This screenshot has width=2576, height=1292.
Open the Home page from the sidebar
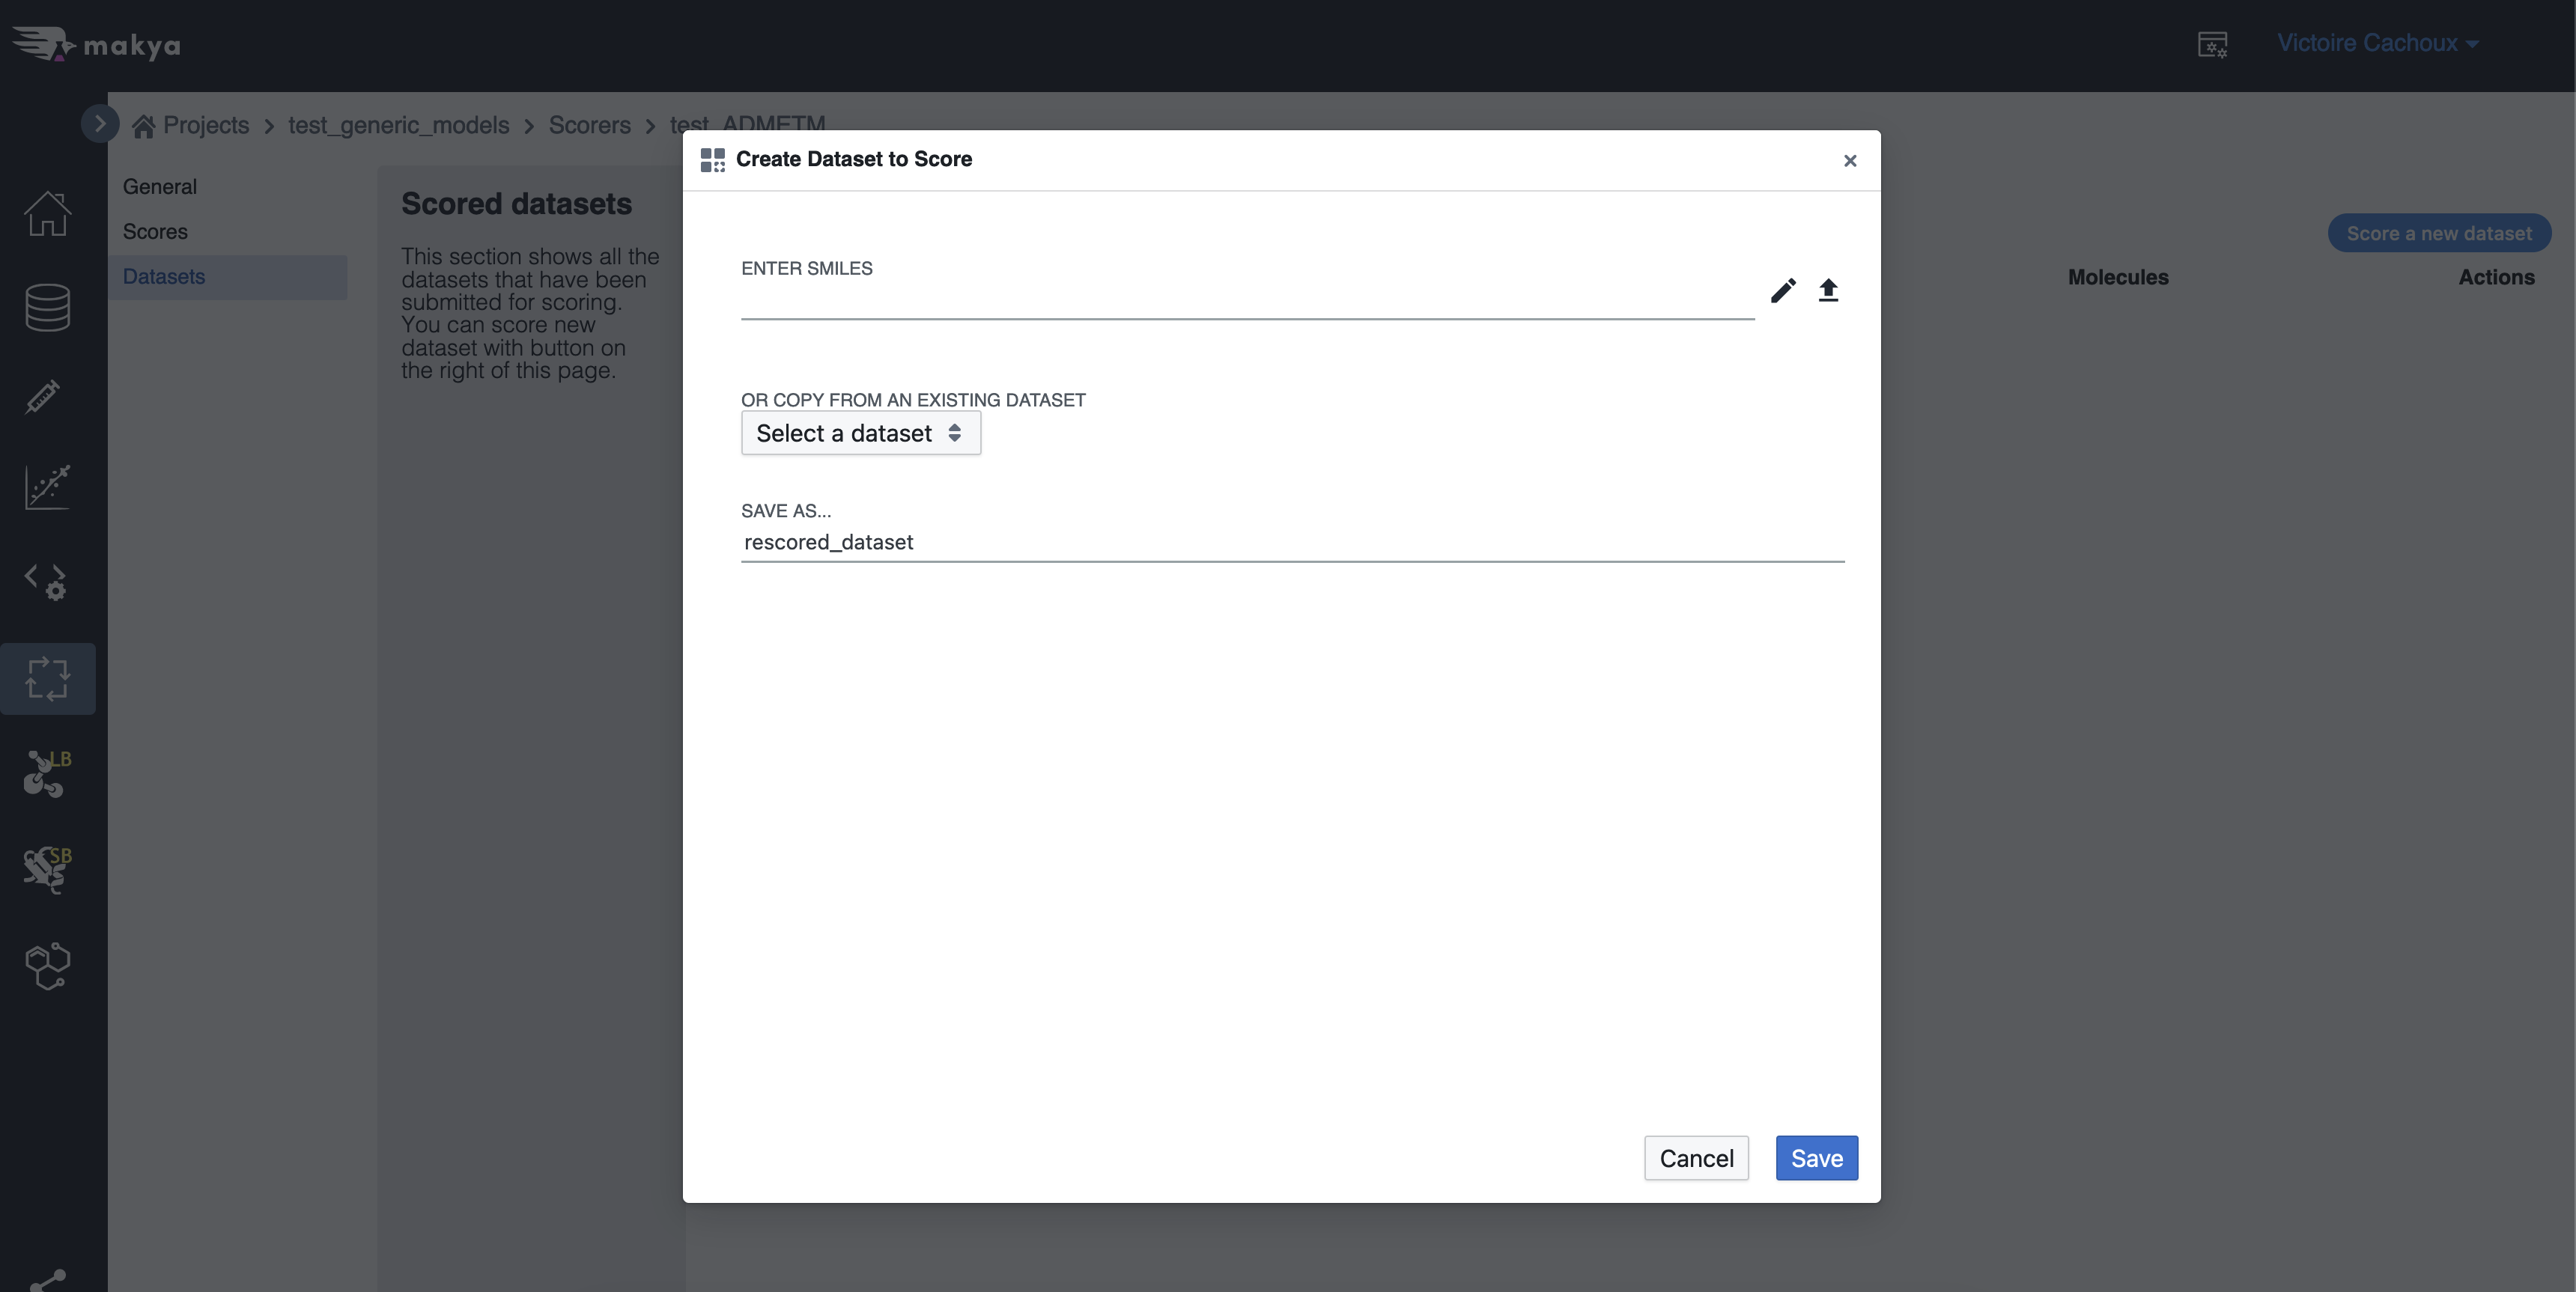pyautogui.click(x=47, y=215)
